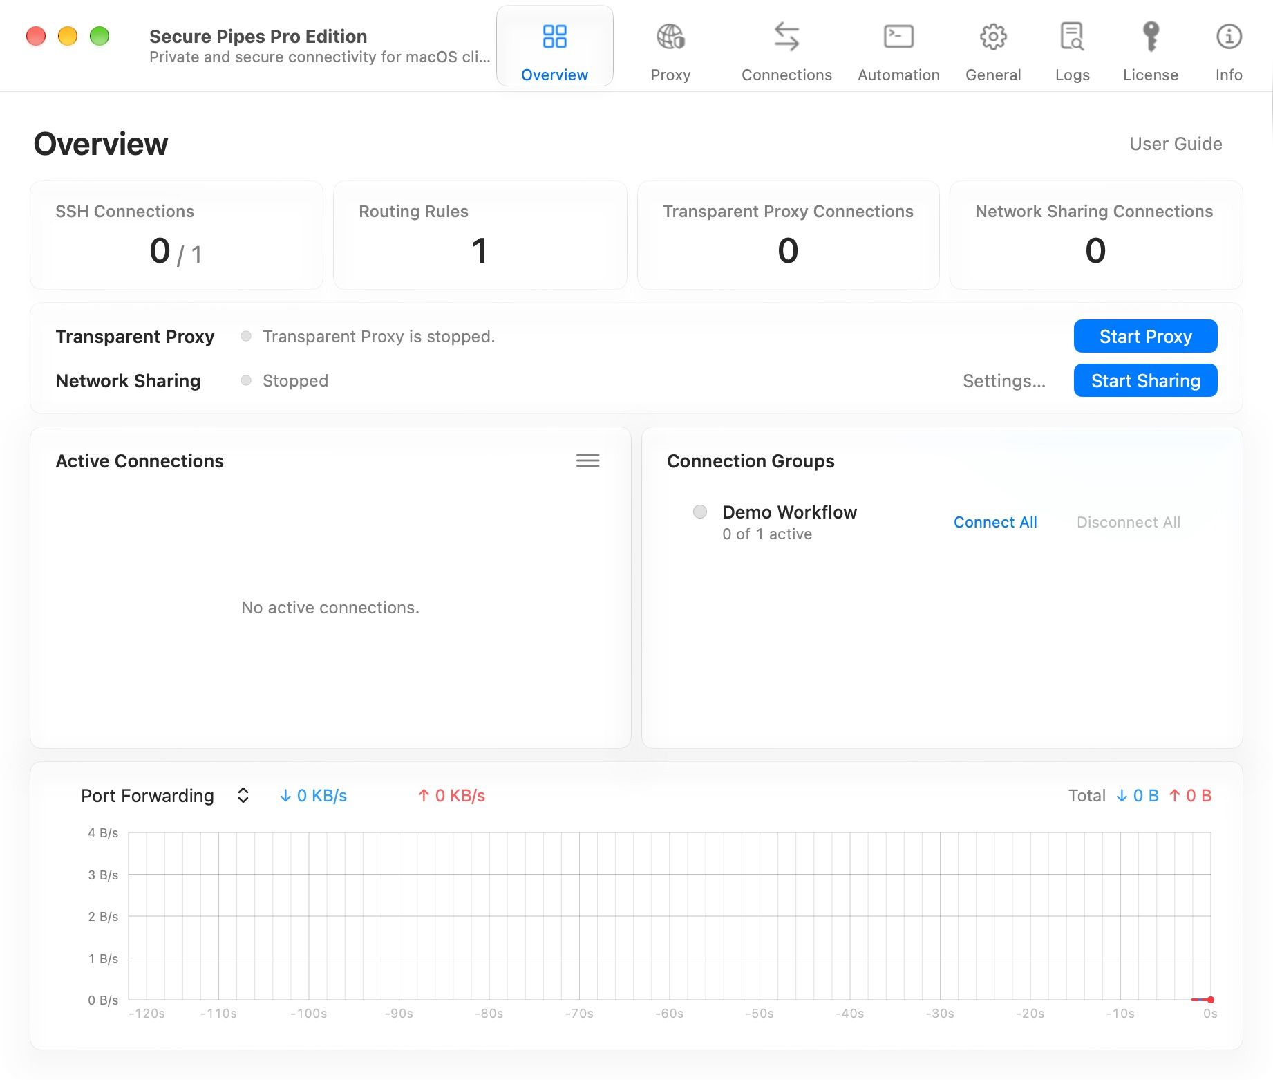This screenshot has height=1080, width=1273.
Task: Click Connect All for Demo Workflow
Action: [x=995, y=523]
